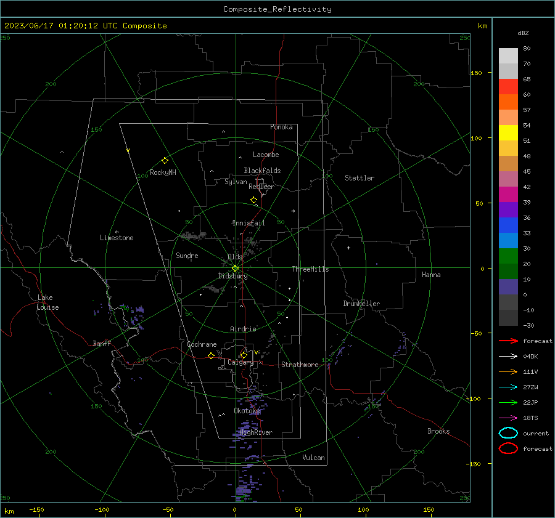Screen dimensions: 555x518
Task: Click the Cochrane city label
Action: pyautogui.click(x=202, y=344)
